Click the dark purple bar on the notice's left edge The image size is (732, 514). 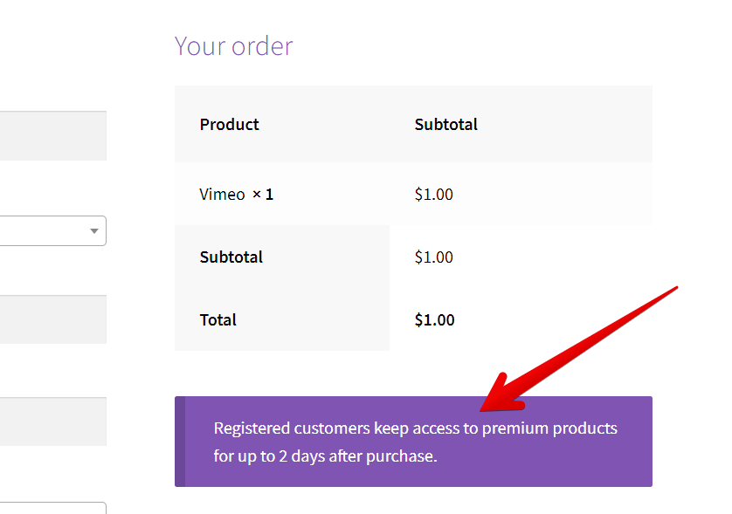click(180, 442)
